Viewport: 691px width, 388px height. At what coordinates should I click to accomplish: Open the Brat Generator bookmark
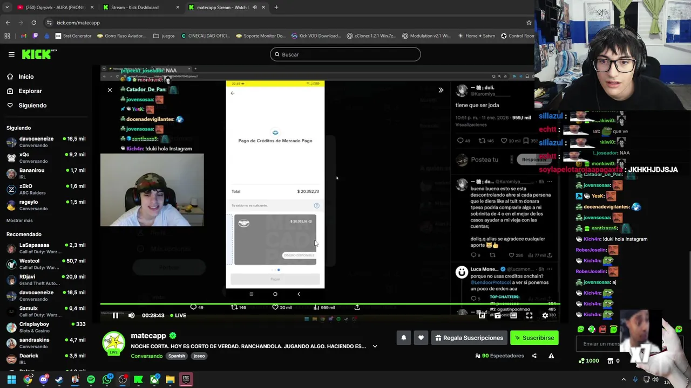[x=73, y=36]
